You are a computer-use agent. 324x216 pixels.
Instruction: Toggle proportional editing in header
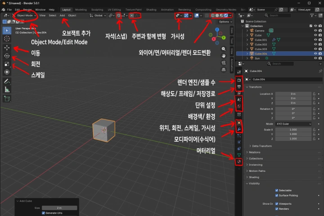(132, 15)
